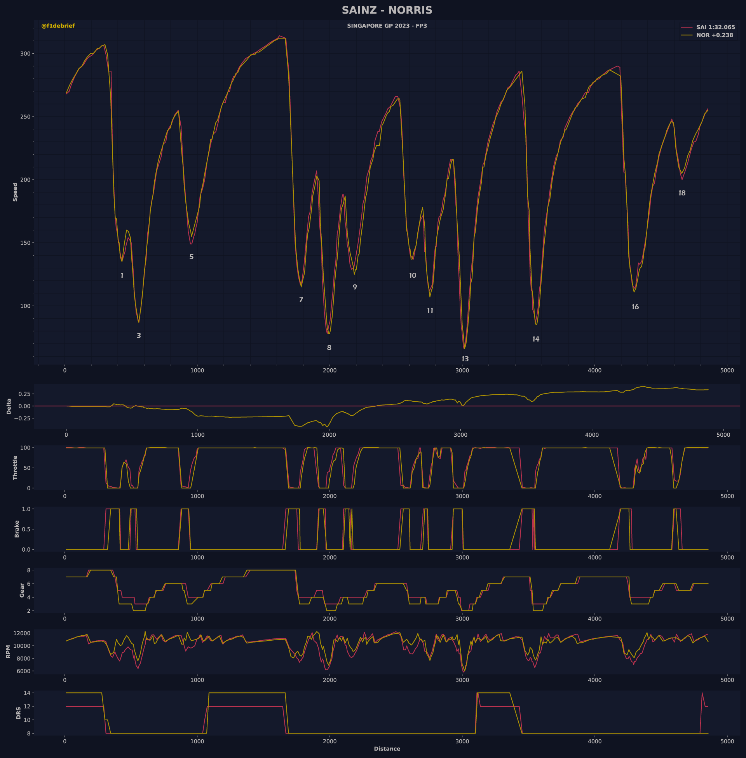The width and height of the screenshot is (746, 758).
Task: Click the DRS y-axis label
Action: coord(18,713)
